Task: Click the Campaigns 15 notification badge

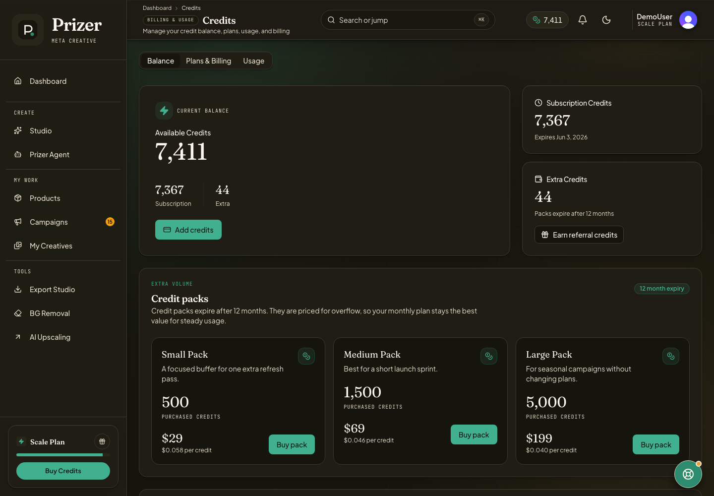Action: coord(110,222)
